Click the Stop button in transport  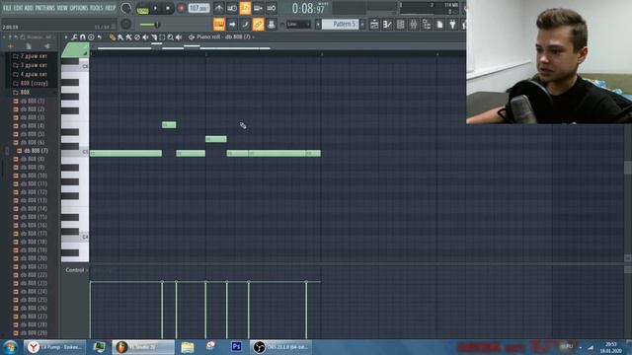[x=168, y=8]
